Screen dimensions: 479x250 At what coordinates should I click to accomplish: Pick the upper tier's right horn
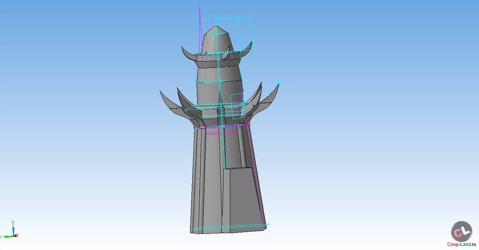point(248,49)
